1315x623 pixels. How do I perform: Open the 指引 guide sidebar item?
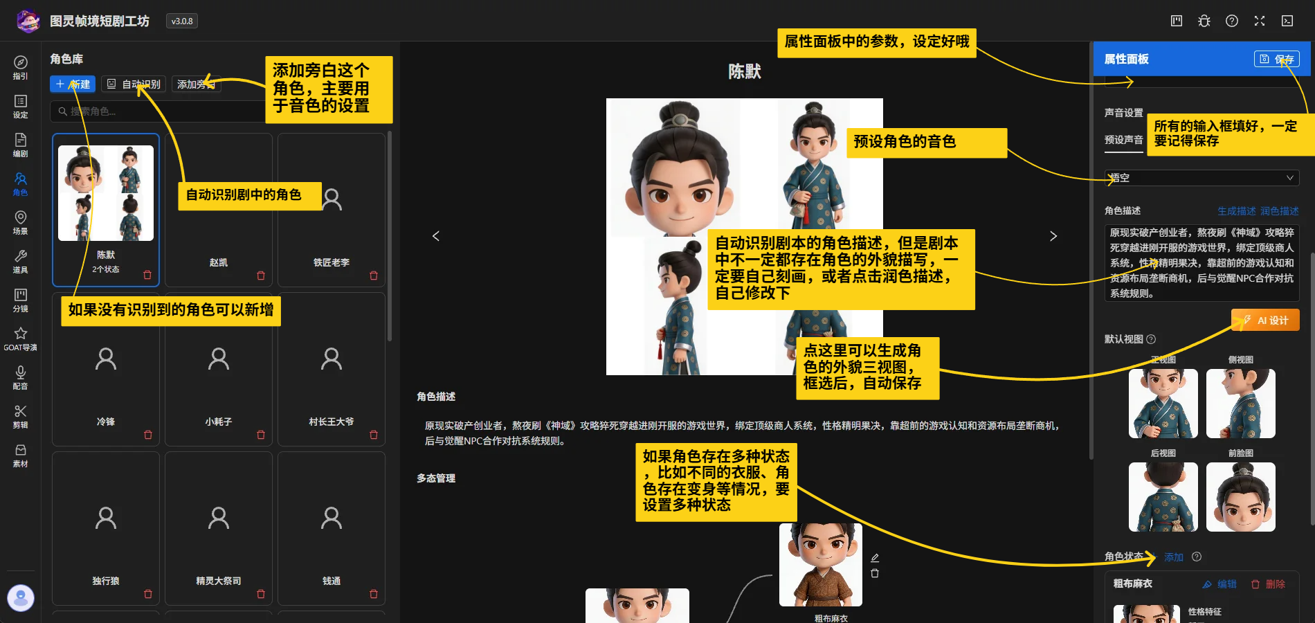click(x=21, y=68)
